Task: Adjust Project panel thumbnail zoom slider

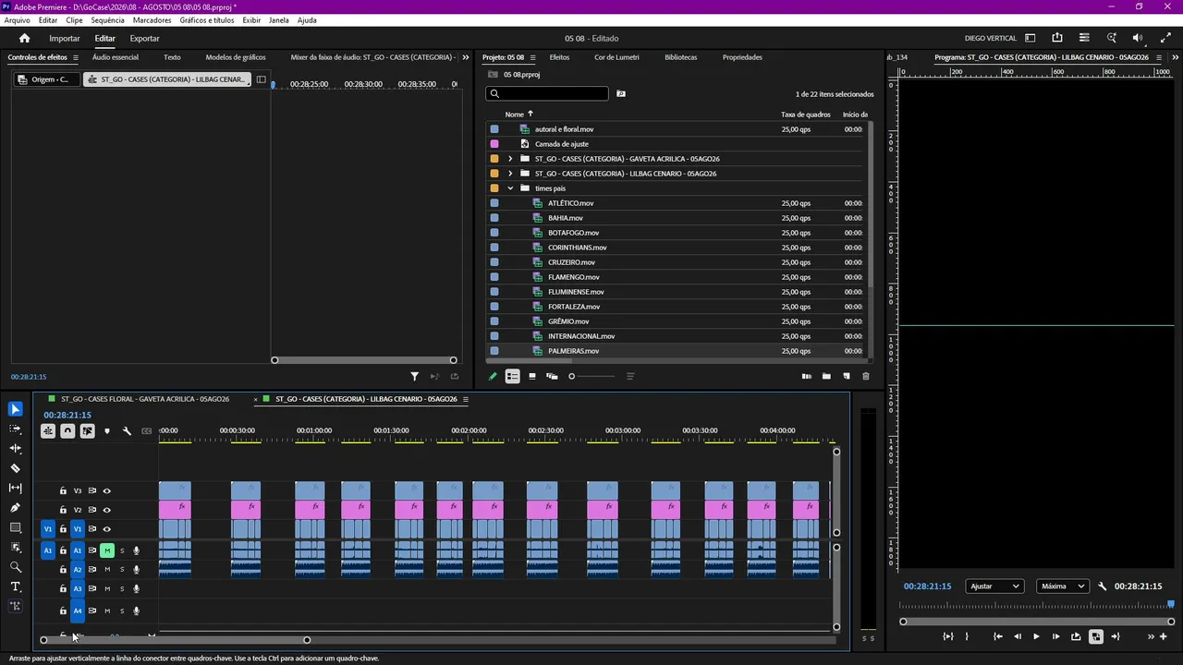Action: 592,376
